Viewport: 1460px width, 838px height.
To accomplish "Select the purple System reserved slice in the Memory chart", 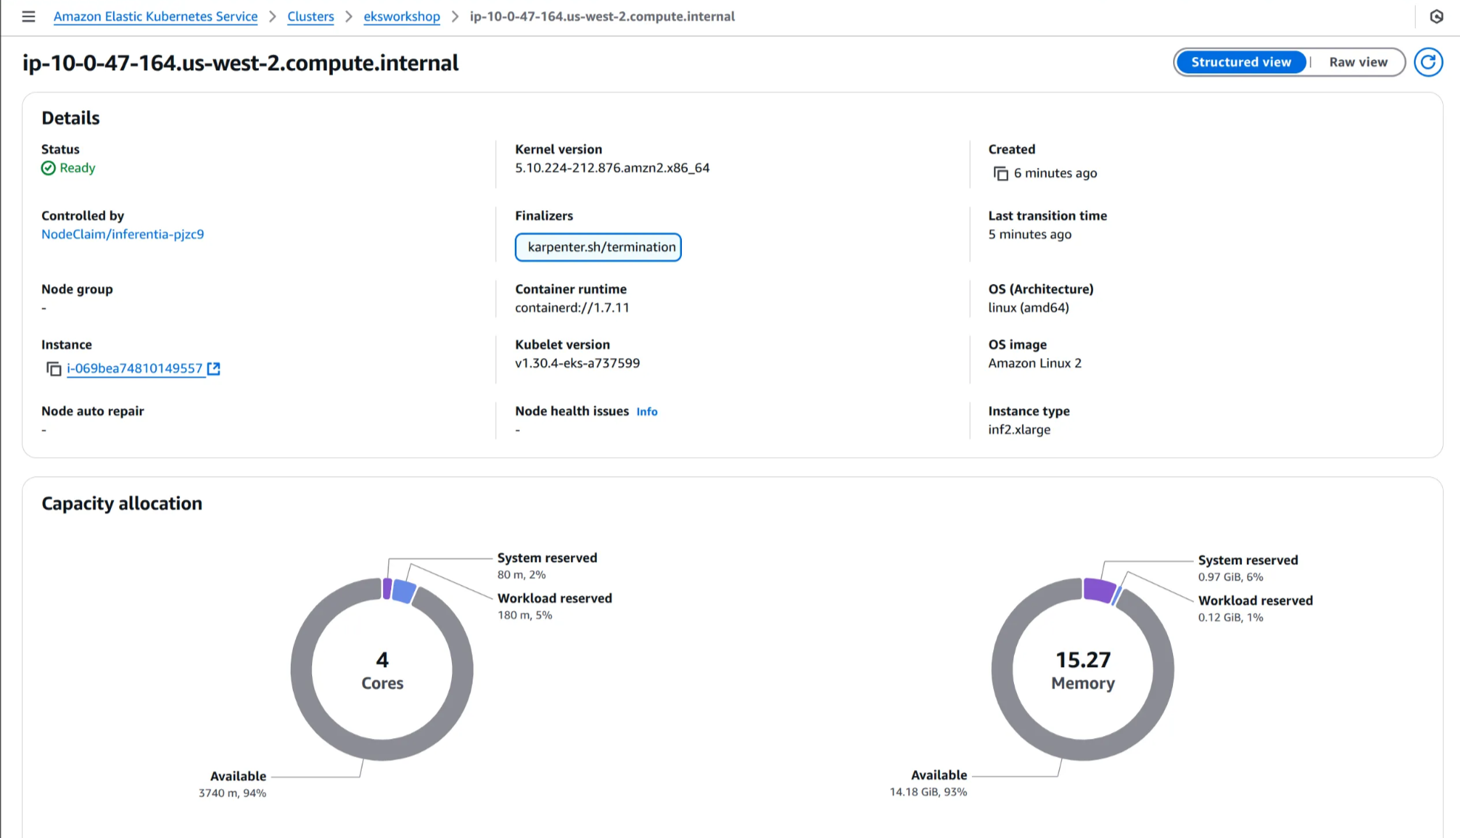I will coord(1099,590).
